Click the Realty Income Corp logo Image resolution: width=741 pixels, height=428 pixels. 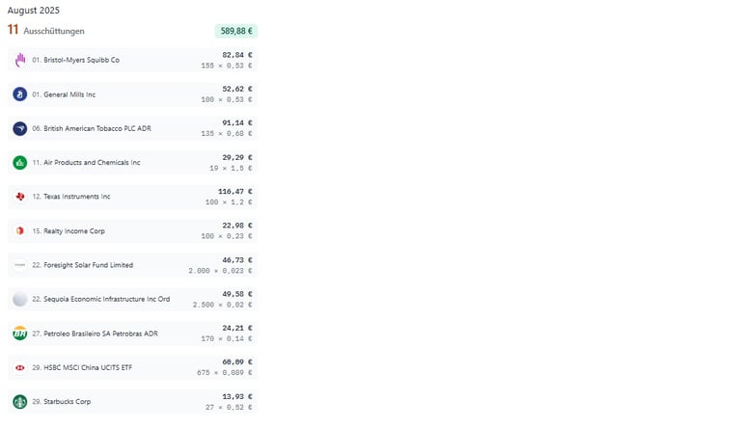(x=19, y=231)
